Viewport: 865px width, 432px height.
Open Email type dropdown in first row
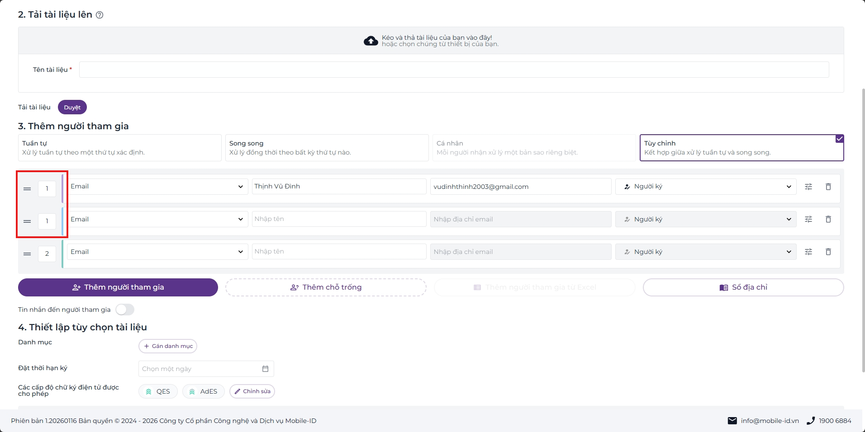click(x=157, y=187)
